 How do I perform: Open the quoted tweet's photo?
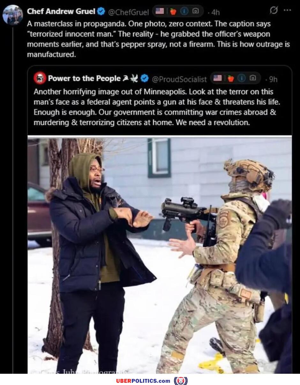(160, 255)
